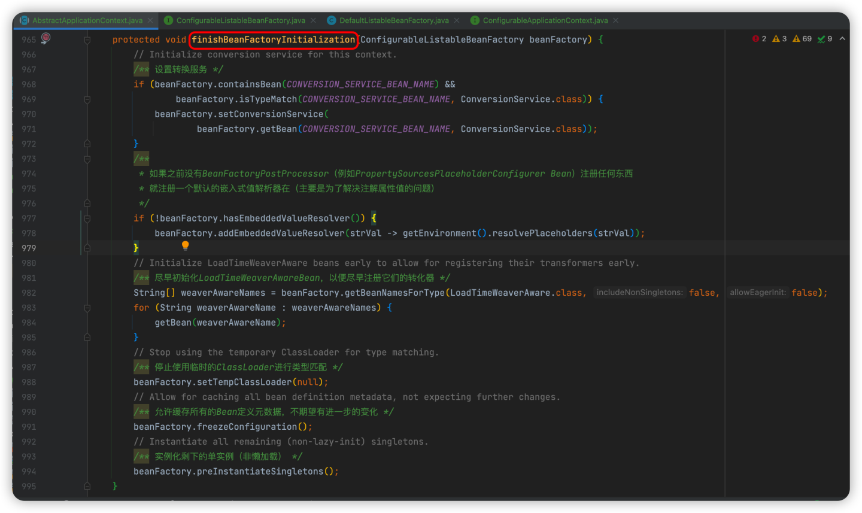Click the method end fold marker at line 995
This screenshot has width=862, height=513.
tap(87, 486)
